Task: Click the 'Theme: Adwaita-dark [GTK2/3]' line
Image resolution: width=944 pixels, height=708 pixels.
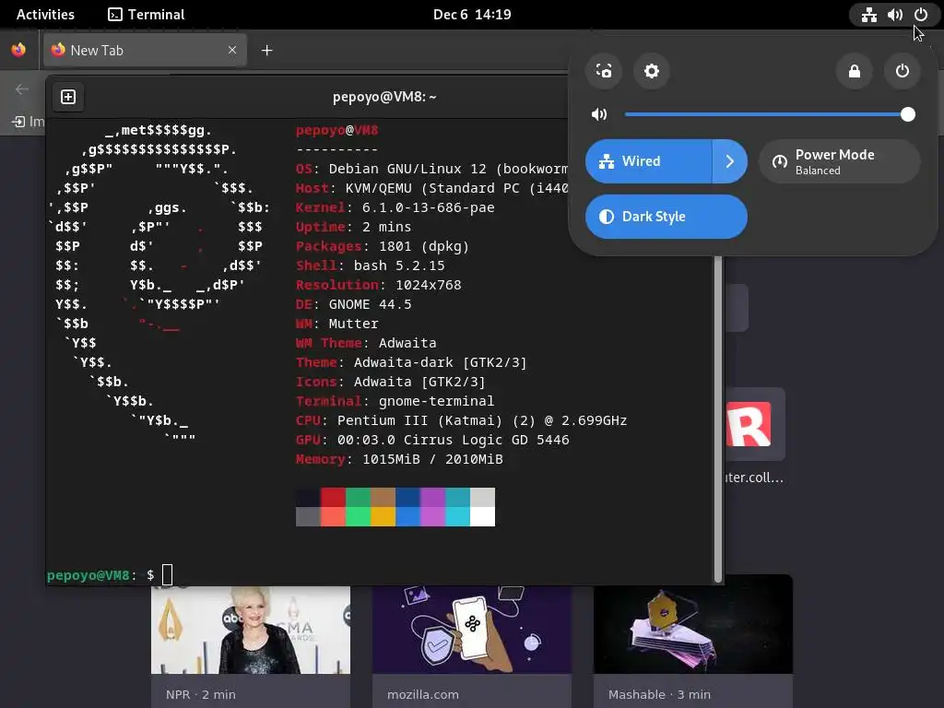Action: point(411,362)
